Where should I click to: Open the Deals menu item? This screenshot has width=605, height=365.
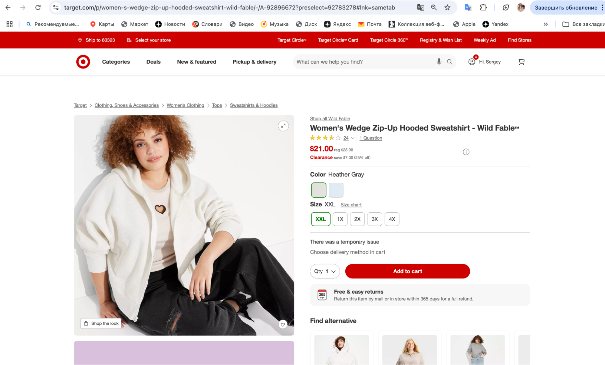point(153,62)
